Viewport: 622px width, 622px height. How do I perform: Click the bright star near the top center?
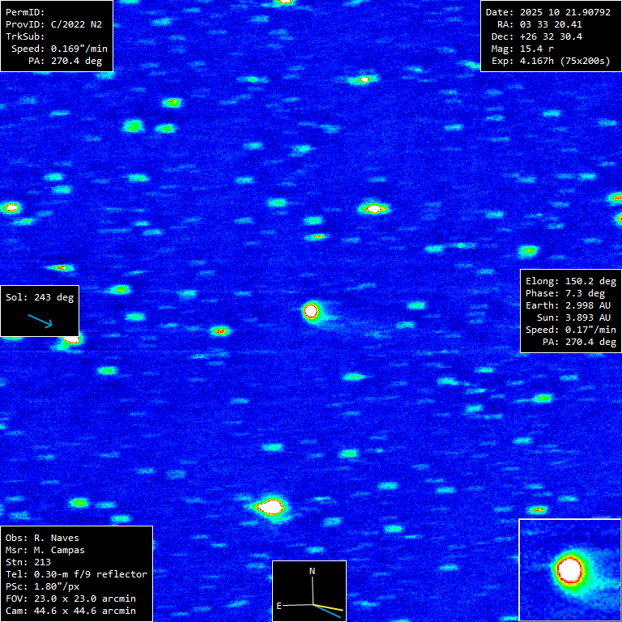(364, 79)
